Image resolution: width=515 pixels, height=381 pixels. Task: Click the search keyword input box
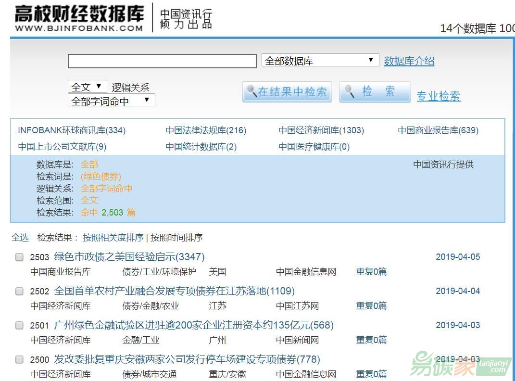[162, 61]
